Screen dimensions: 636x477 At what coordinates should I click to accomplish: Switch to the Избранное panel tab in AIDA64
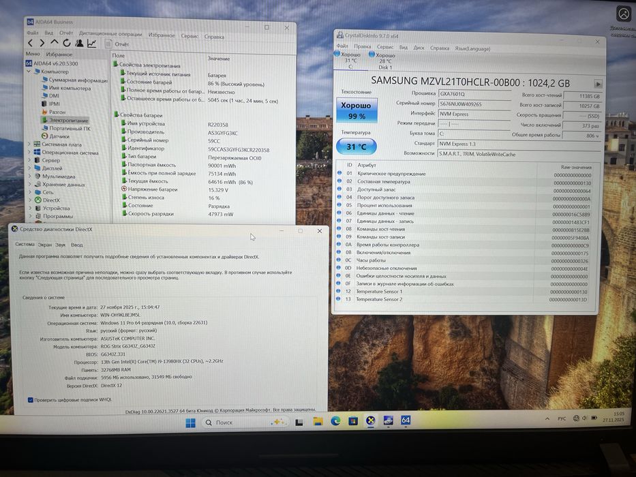59,54
